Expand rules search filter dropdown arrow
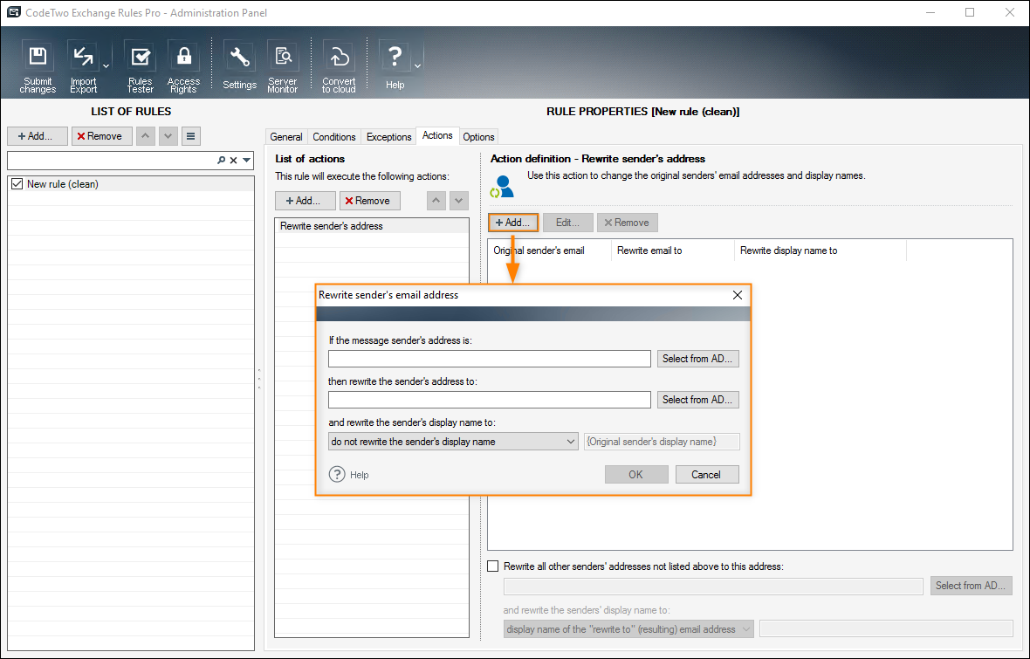The image size is (1030, 659). tap(247, 161)
